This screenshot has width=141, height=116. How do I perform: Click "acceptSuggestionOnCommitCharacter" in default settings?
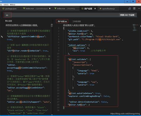tap(26, 68)
